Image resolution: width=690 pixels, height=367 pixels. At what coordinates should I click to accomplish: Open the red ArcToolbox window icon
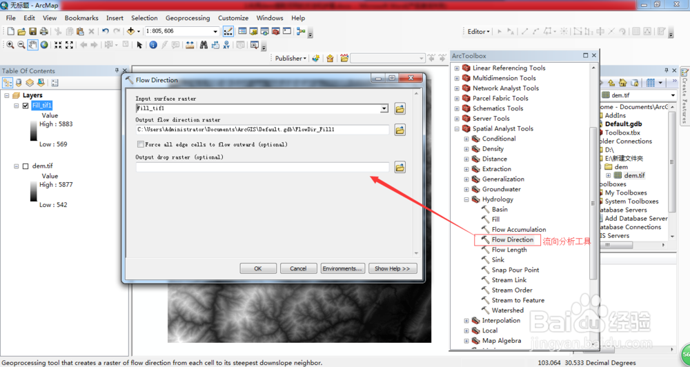(x=276, y=31)
